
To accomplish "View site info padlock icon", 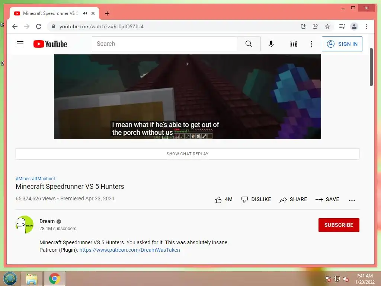I will point(54,26).
